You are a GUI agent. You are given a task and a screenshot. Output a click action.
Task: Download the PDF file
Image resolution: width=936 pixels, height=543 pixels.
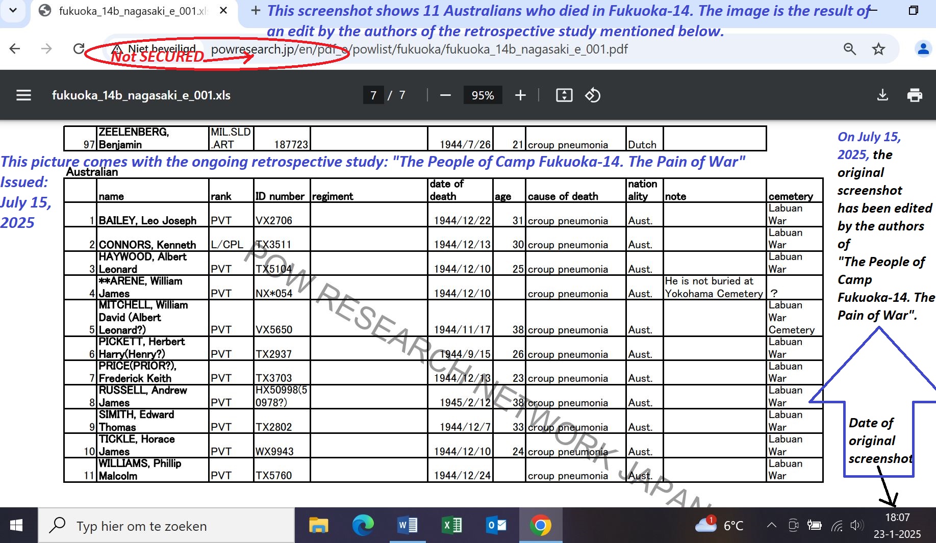882,95
